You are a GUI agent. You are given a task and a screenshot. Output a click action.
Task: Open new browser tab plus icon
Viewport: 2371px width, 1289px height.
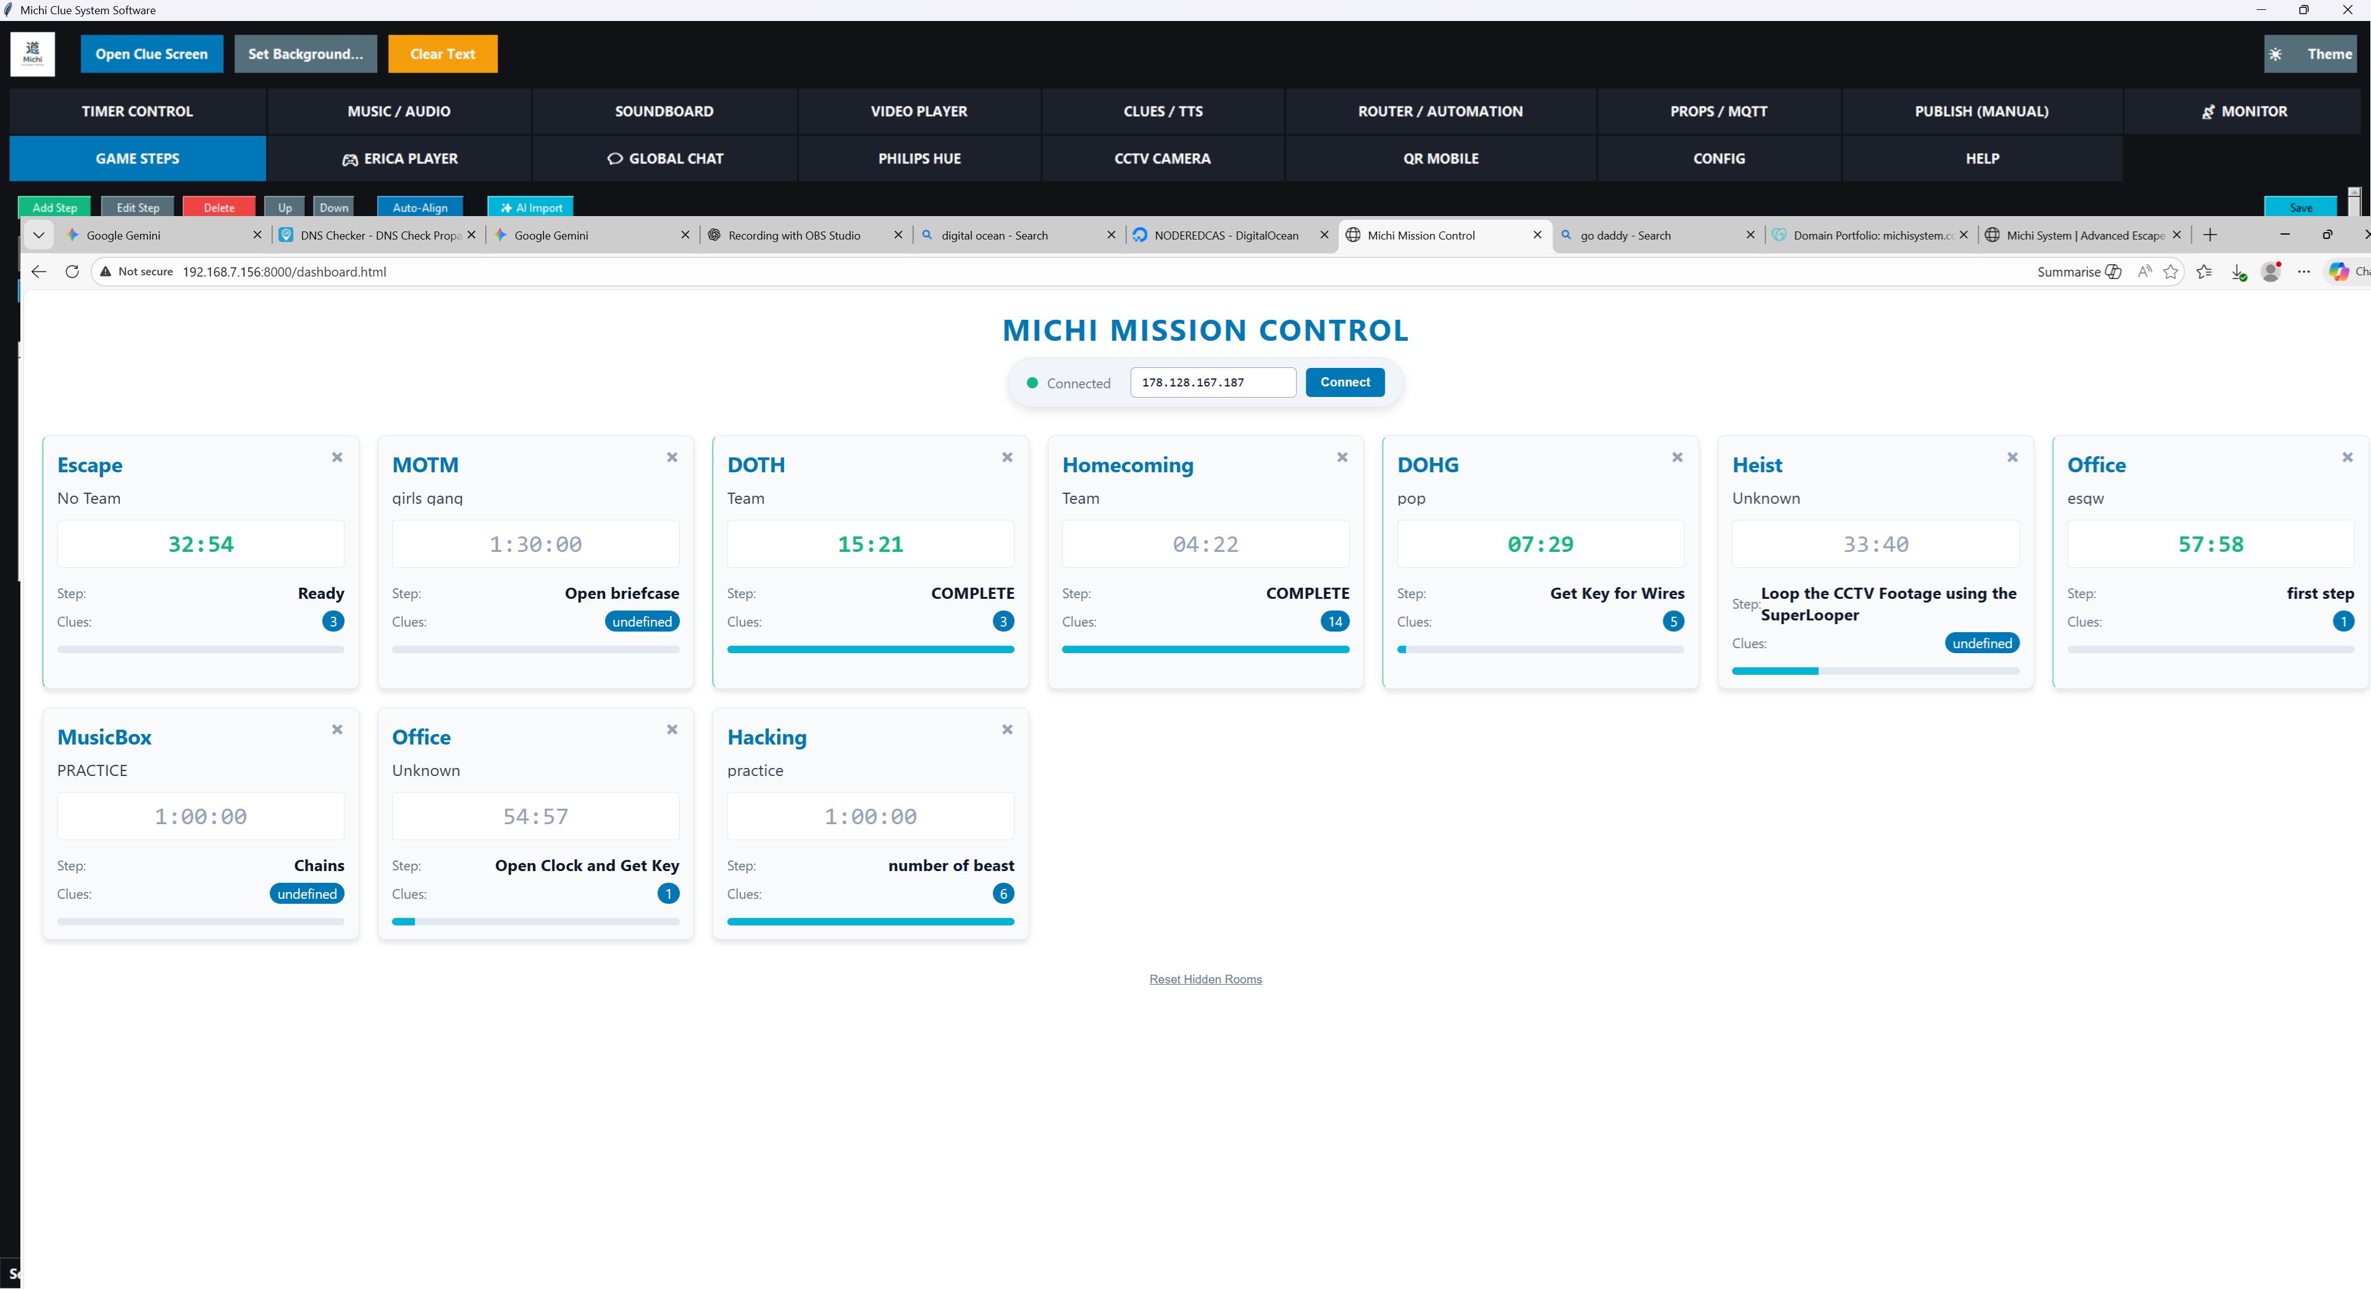click(x=2209, y=236)
